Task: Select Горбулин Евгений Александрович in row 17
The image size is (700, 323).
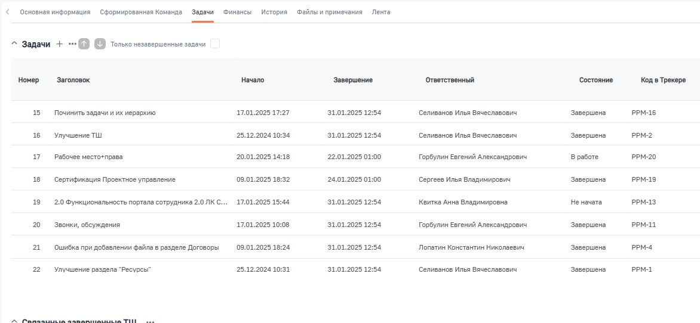Action: [473, 157]
